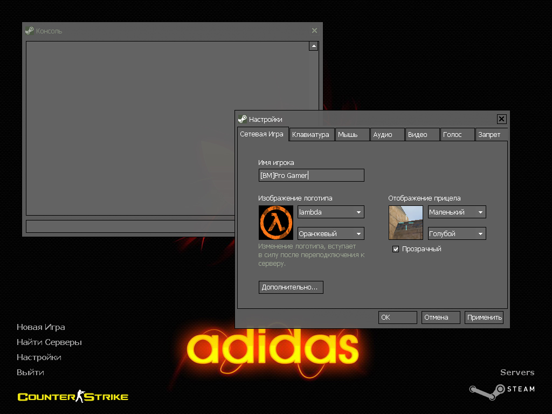
Task: Click the console command input field
Action: tap(130, 226)
